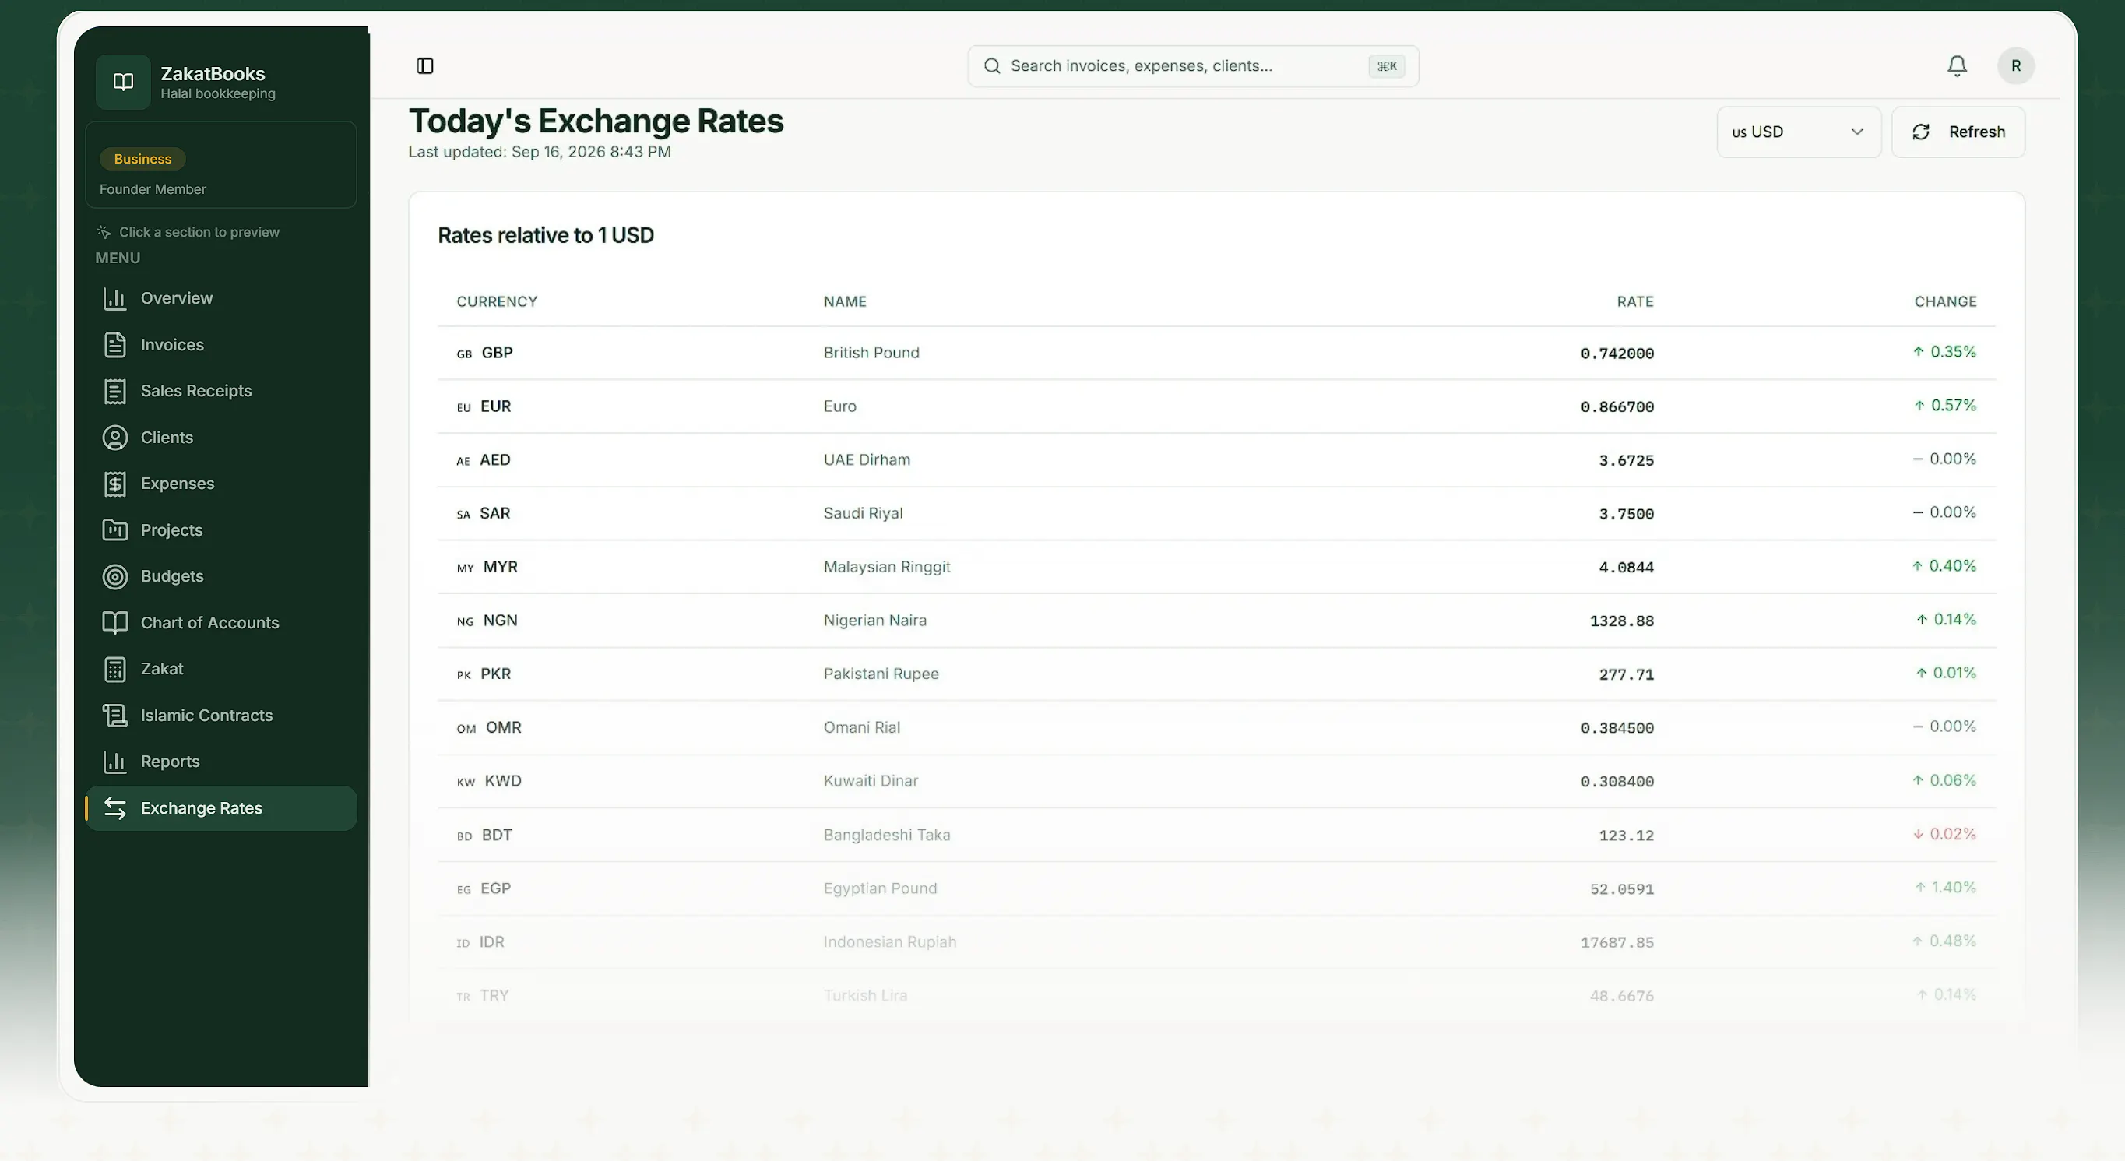
Task: Click the Clients person icon
Action: [114, 438]
